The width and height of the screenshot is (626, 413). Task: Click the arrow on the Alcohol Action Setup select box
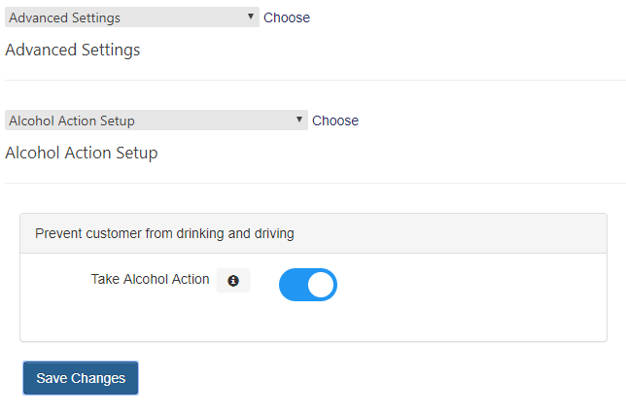click(x=299, y=120)
